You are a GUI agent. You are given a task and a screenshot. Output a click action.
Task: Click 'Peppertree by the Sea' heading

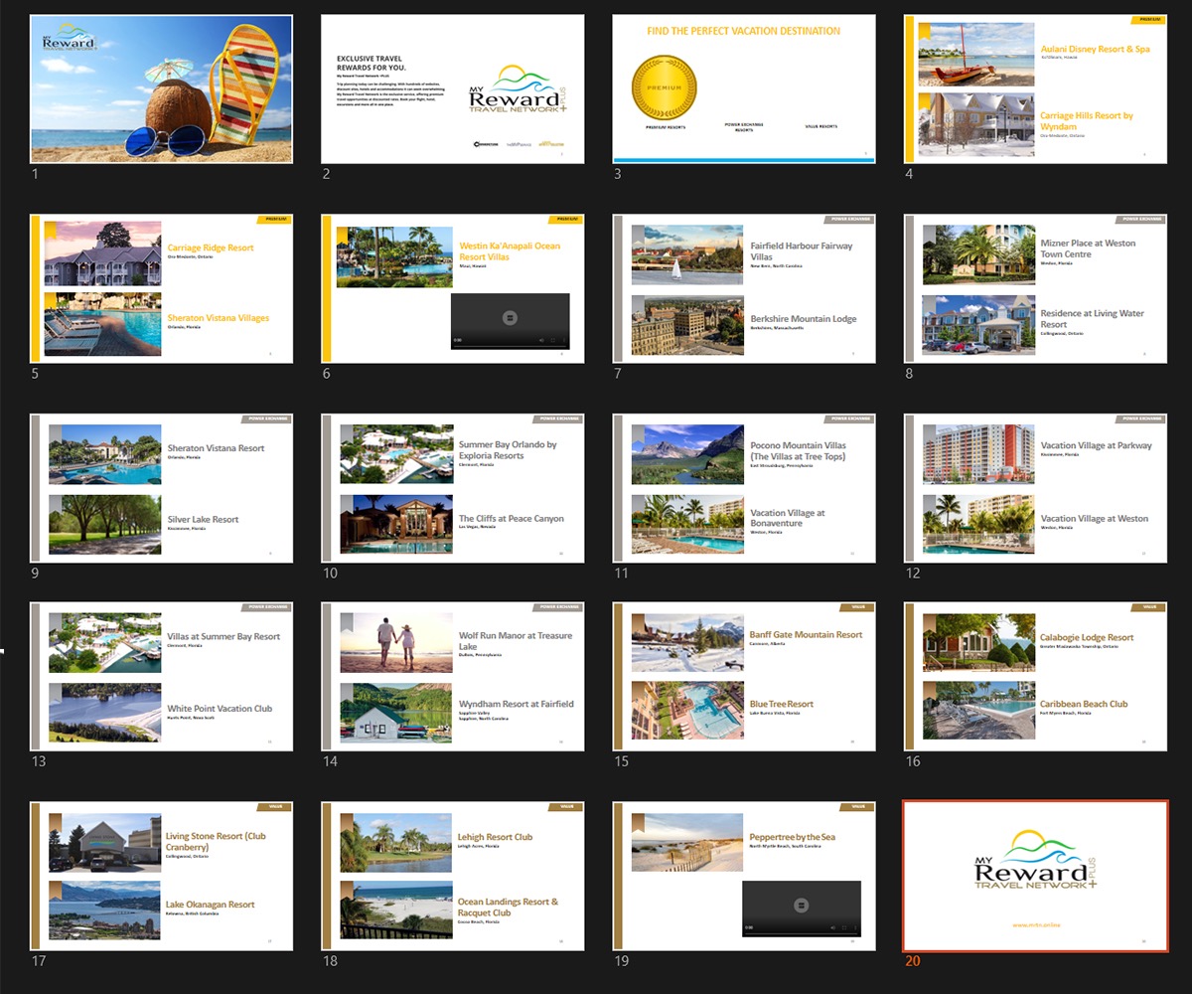[x=792, y=837]
